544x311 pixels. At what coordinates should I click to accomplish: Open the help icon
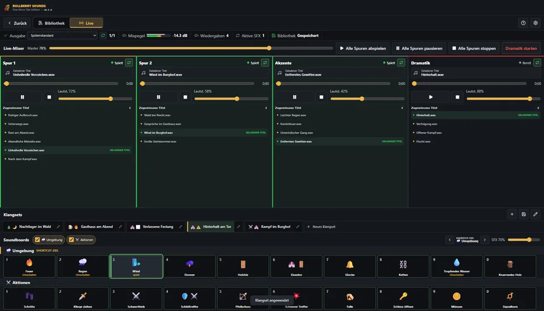coord(523,23)
